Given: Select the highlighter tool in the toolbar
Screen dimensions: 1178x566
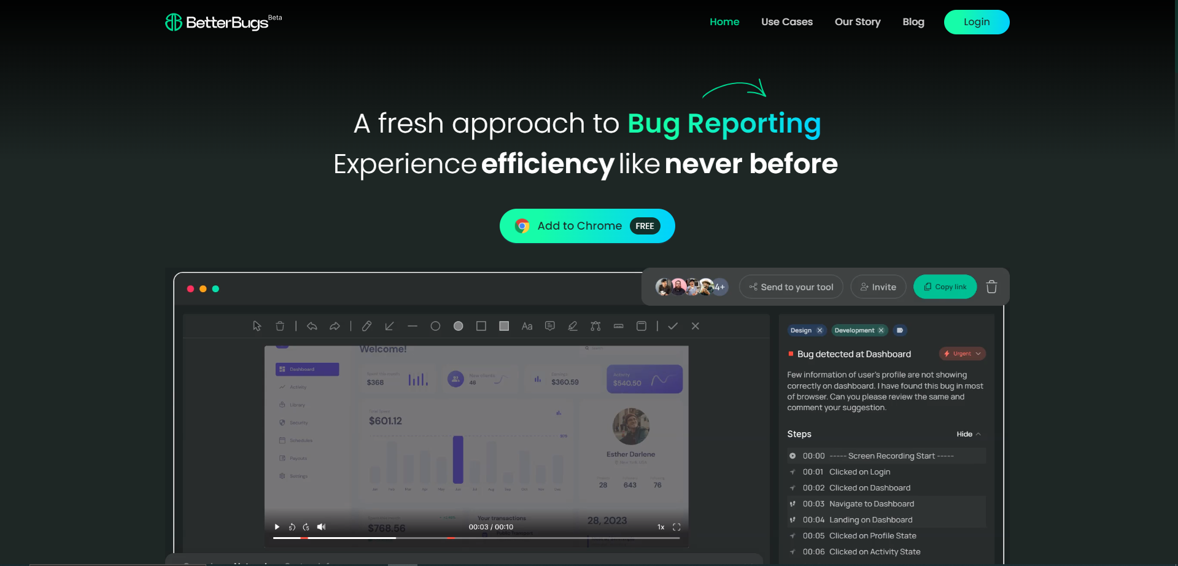Looking at the screenshot, I should pos(572,326).
